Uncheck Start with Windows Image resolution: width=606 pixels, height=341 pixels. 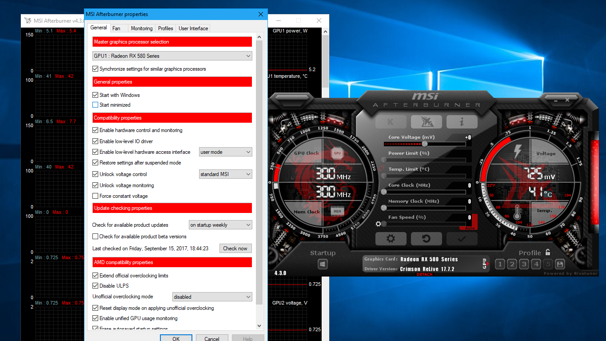(x=95, y=95)
